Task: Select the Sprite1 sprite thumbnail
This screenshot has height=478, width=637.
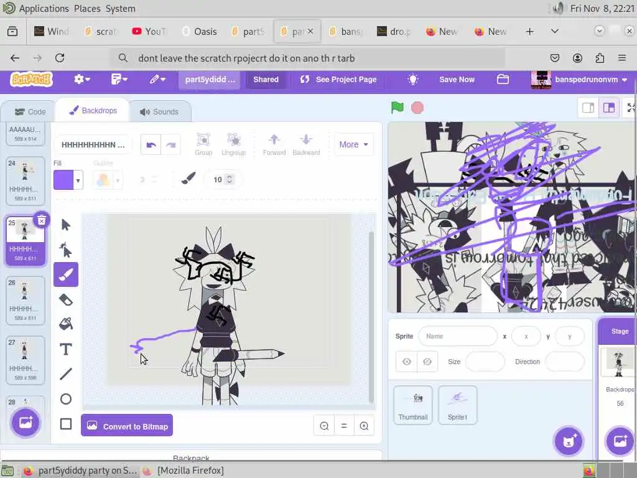Action: 457,405
